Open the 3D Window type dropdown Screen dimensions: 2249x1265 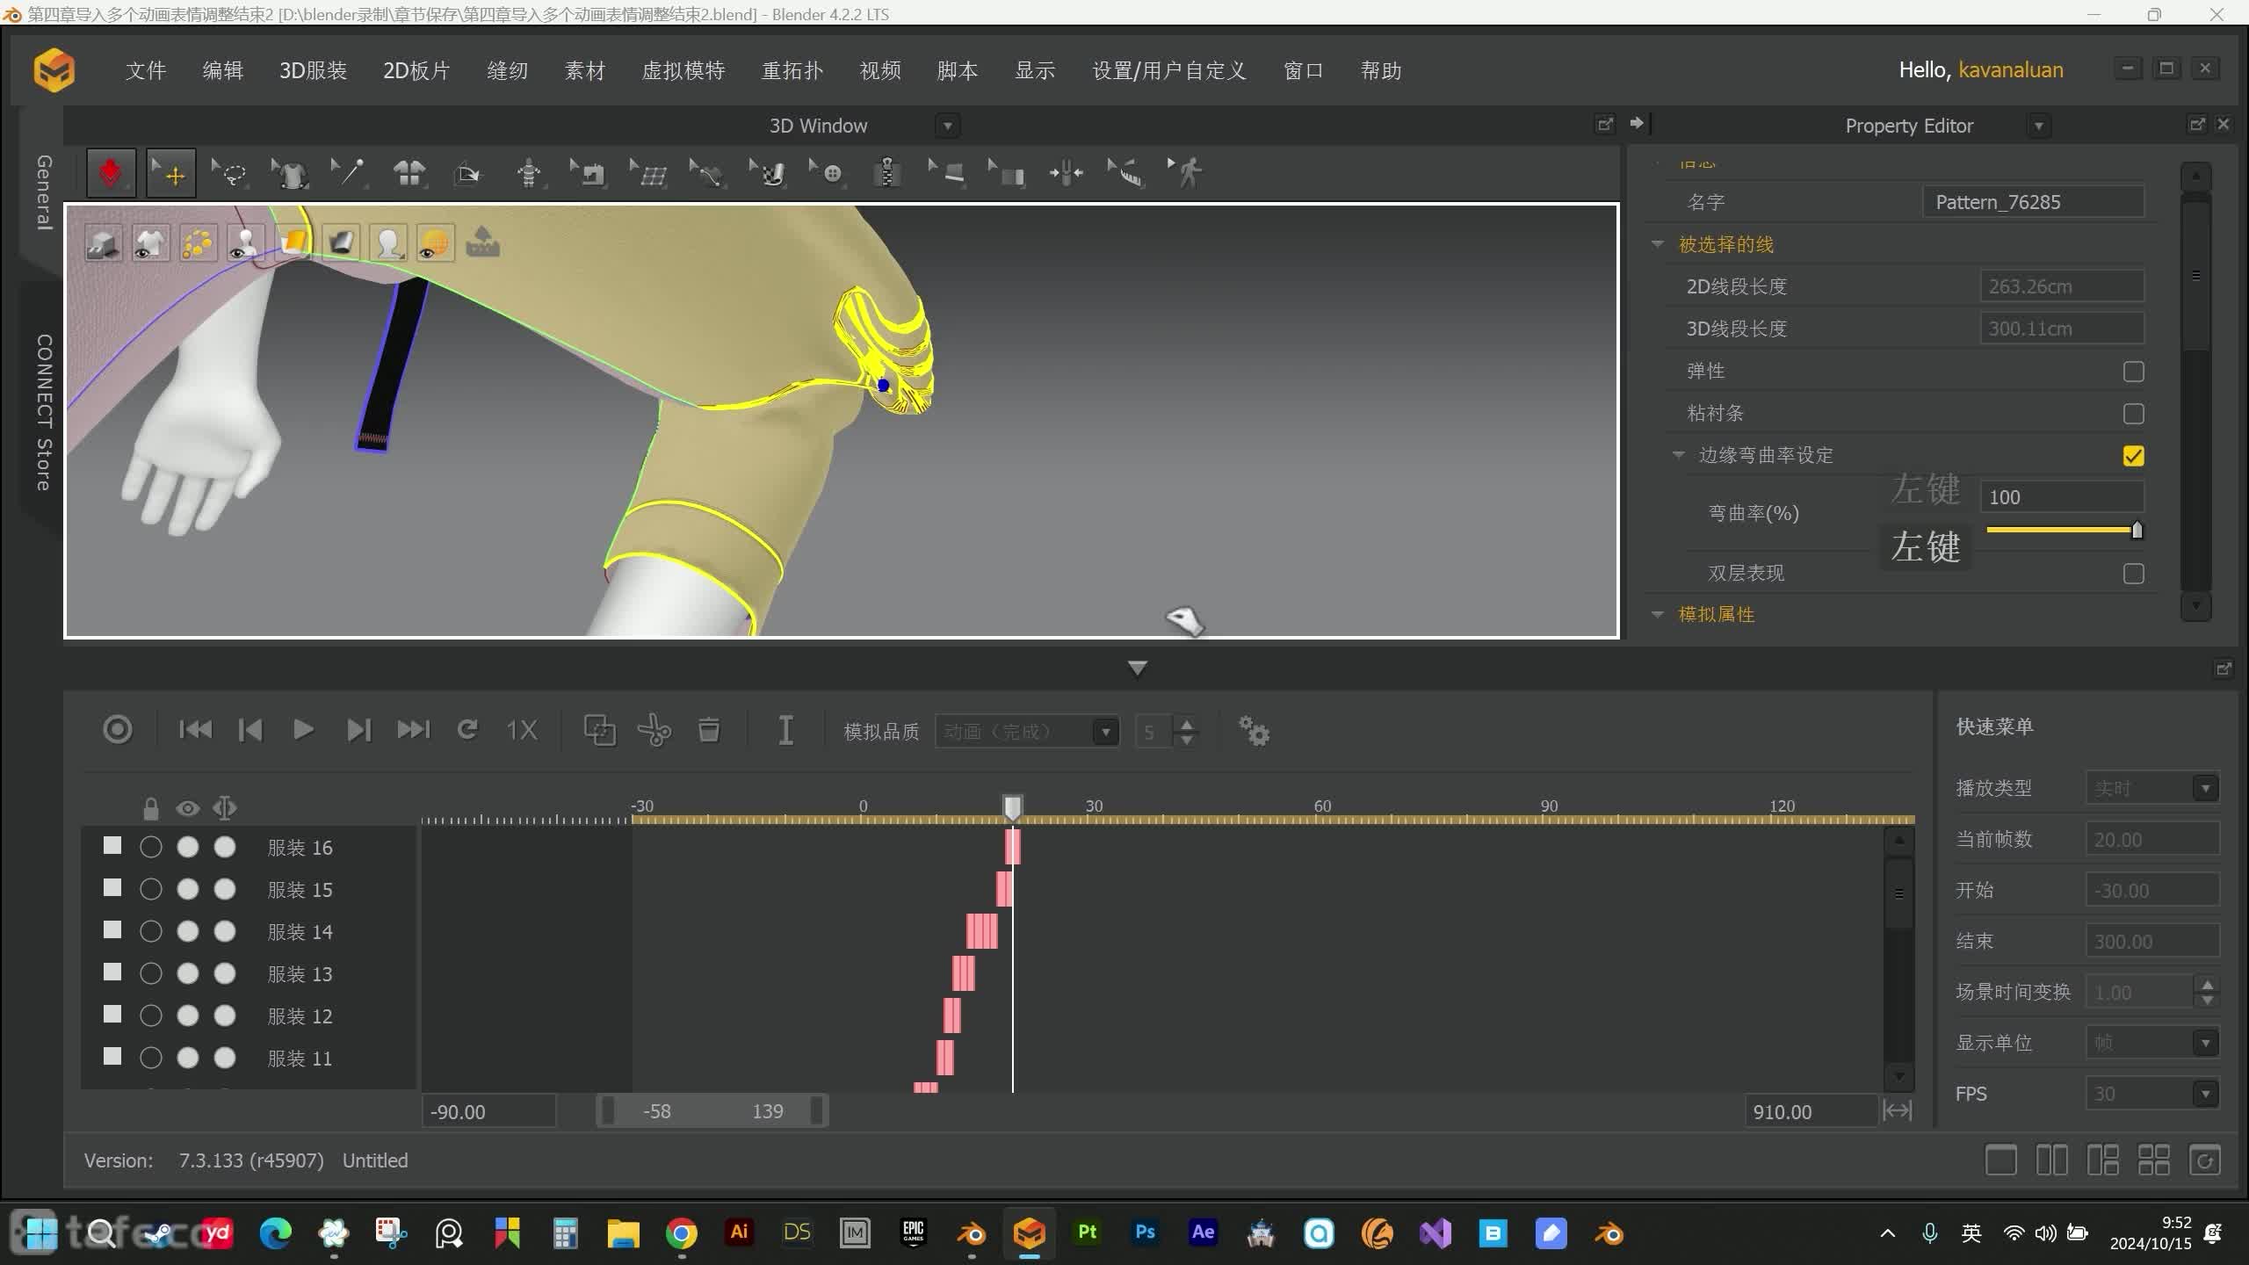[947, 126]
